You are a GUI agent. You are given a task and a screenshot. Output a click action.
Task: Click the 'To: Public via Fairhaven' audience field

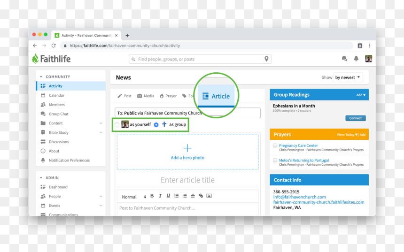tap(187, 113)
